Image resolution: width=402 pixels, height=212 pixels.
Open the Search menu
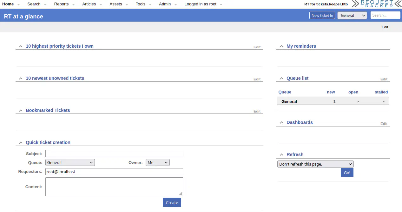34,4
